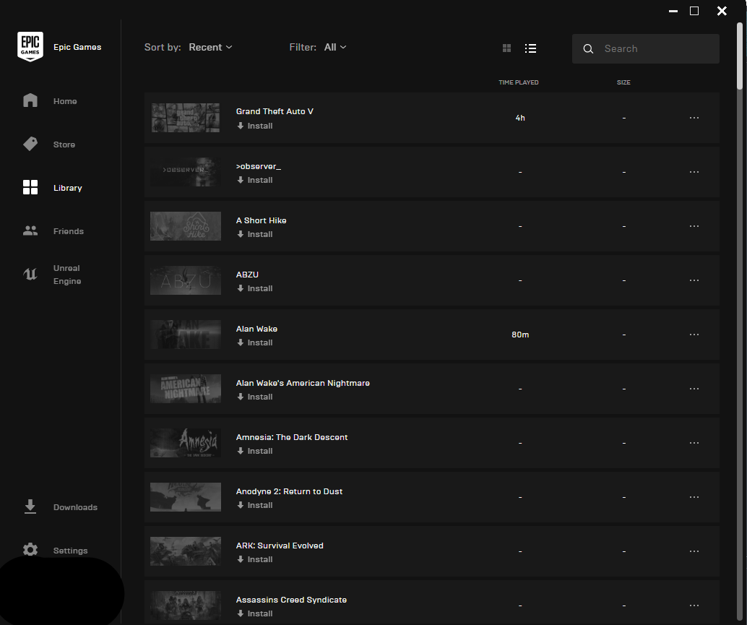
Task: Click the Alan Wake cover thumbnail
Action: pyautogui.click(x=186, y=335)
